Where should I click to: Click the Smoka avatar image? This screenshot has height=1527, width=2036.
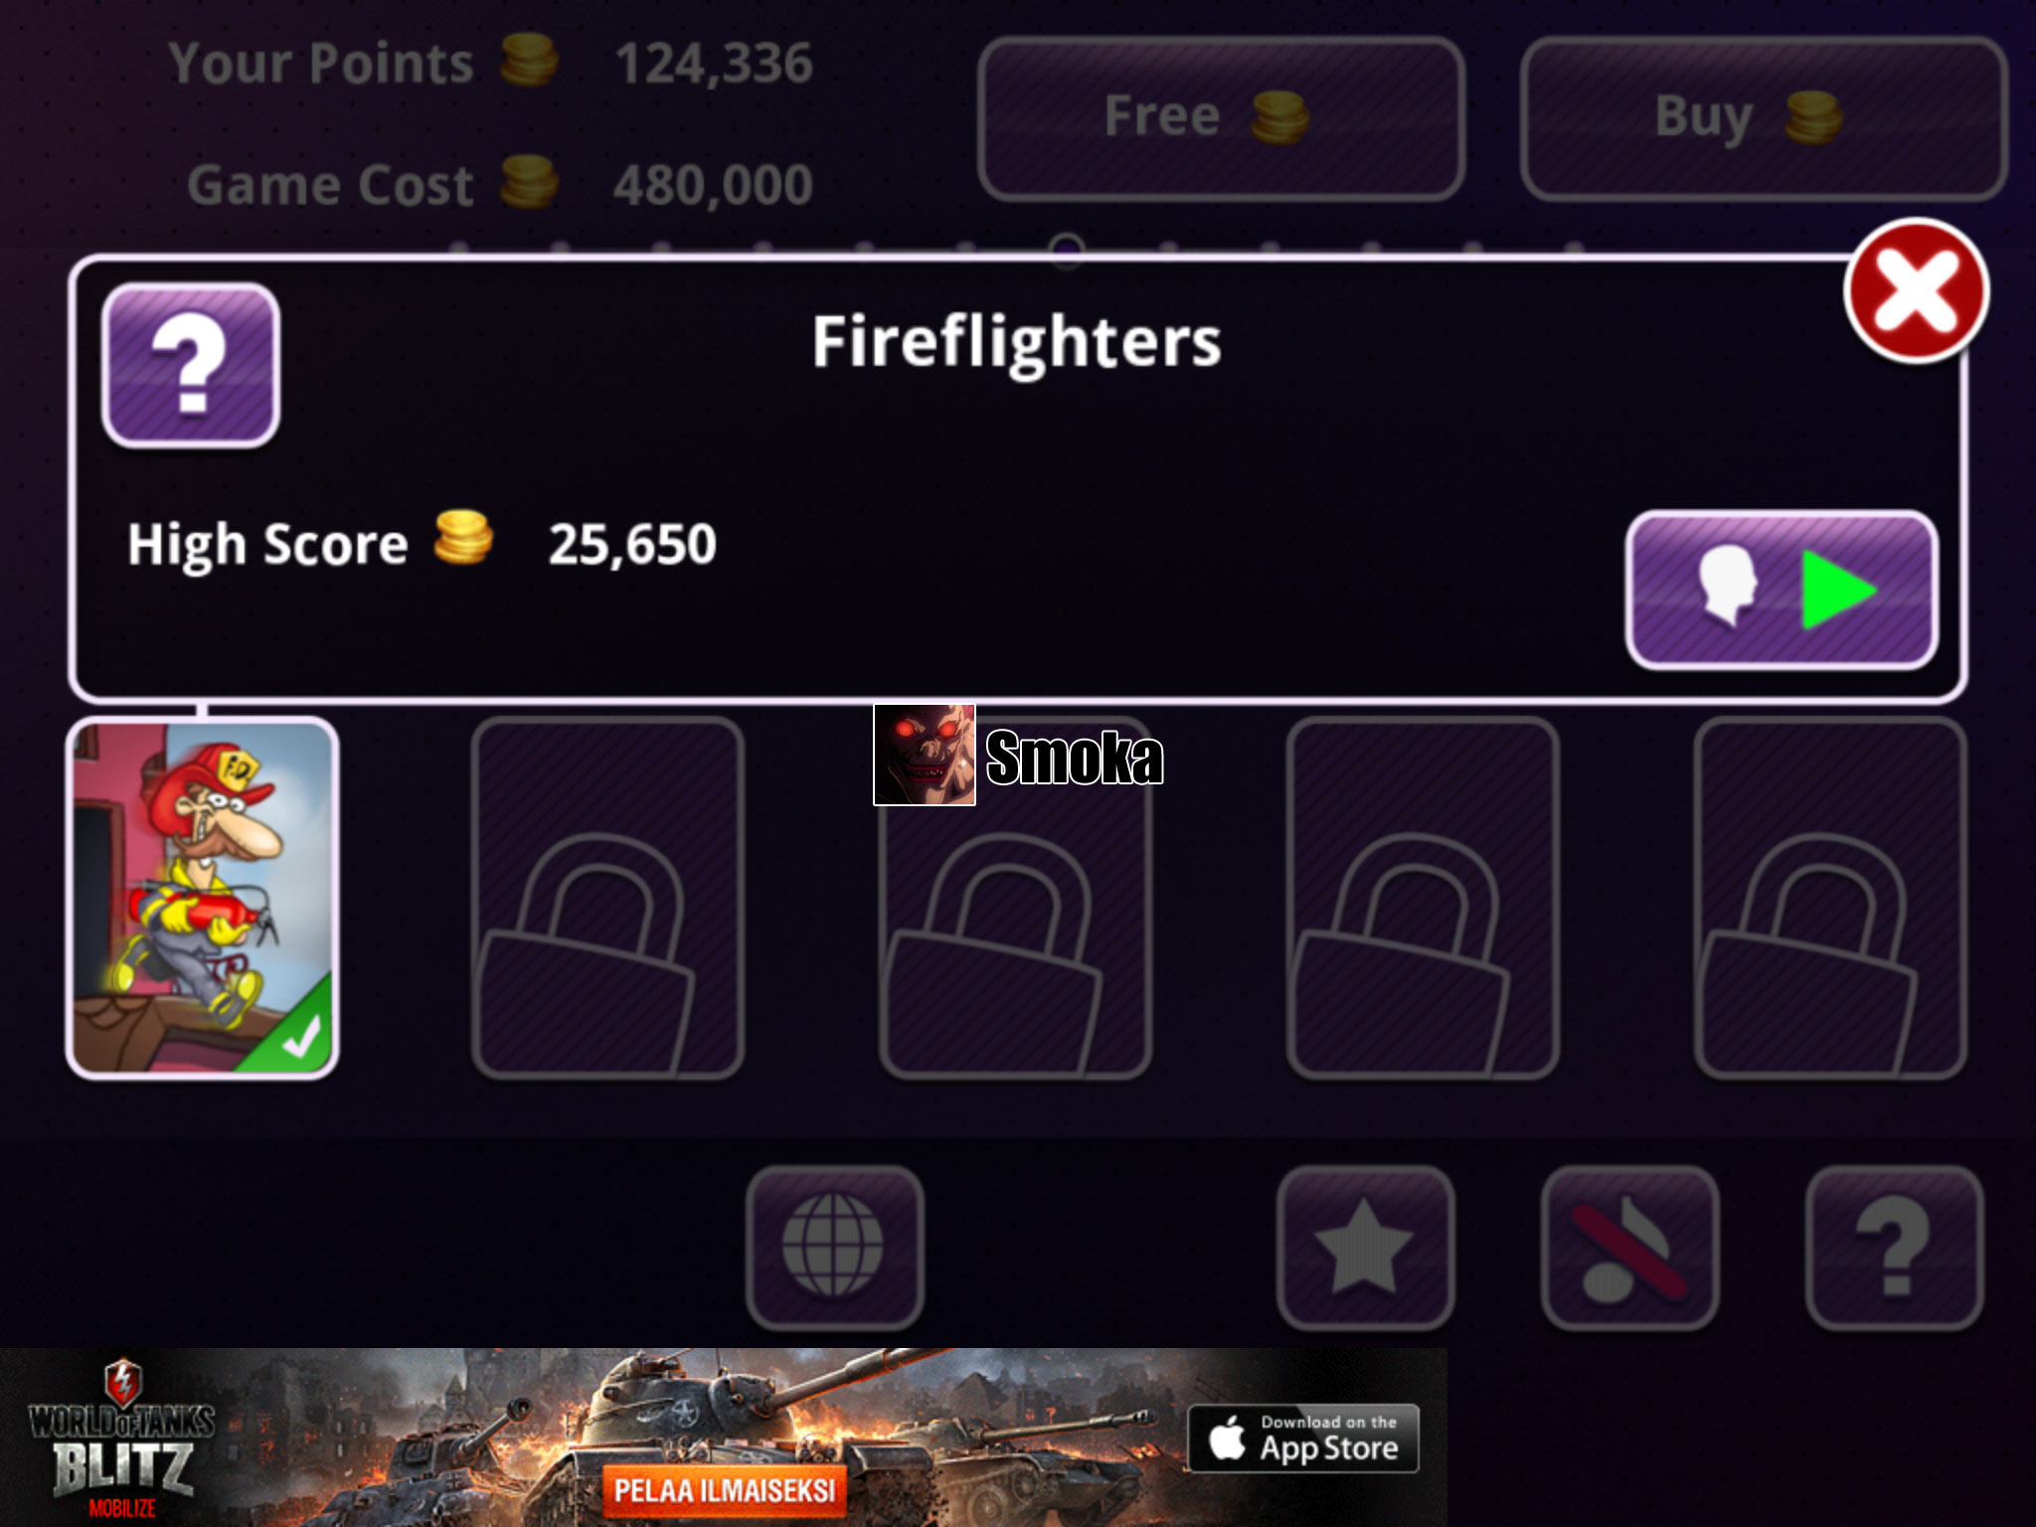click(x=925, y=755)
